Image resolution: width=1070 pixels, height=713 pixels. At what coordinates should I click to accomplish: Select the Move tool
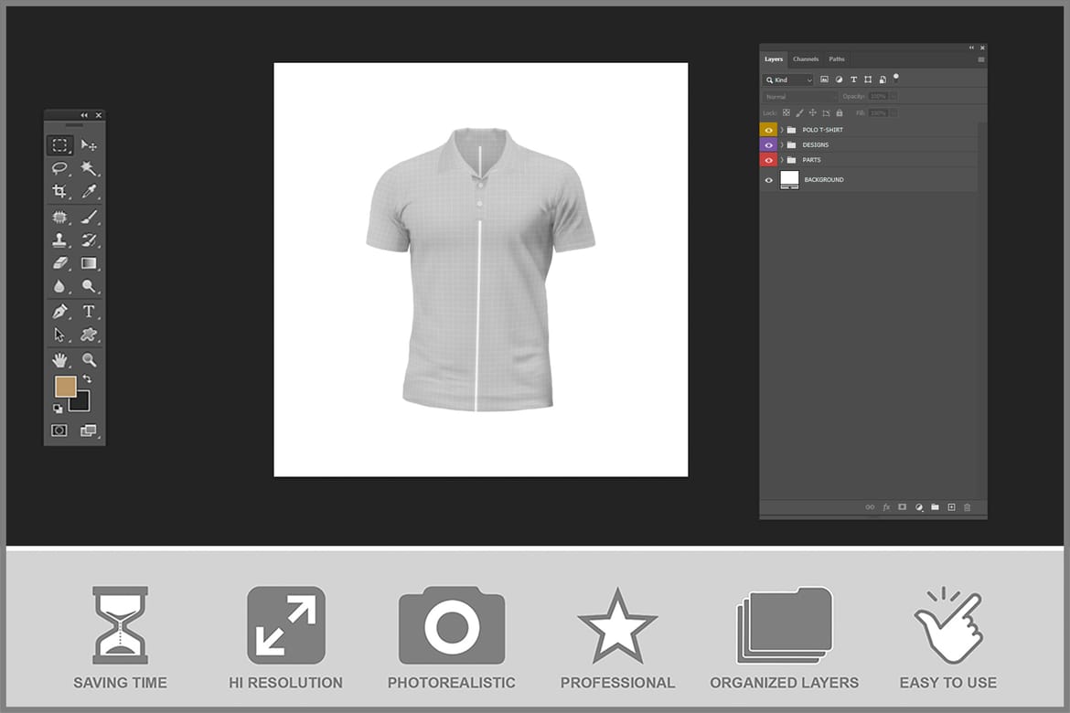(89, 145)
